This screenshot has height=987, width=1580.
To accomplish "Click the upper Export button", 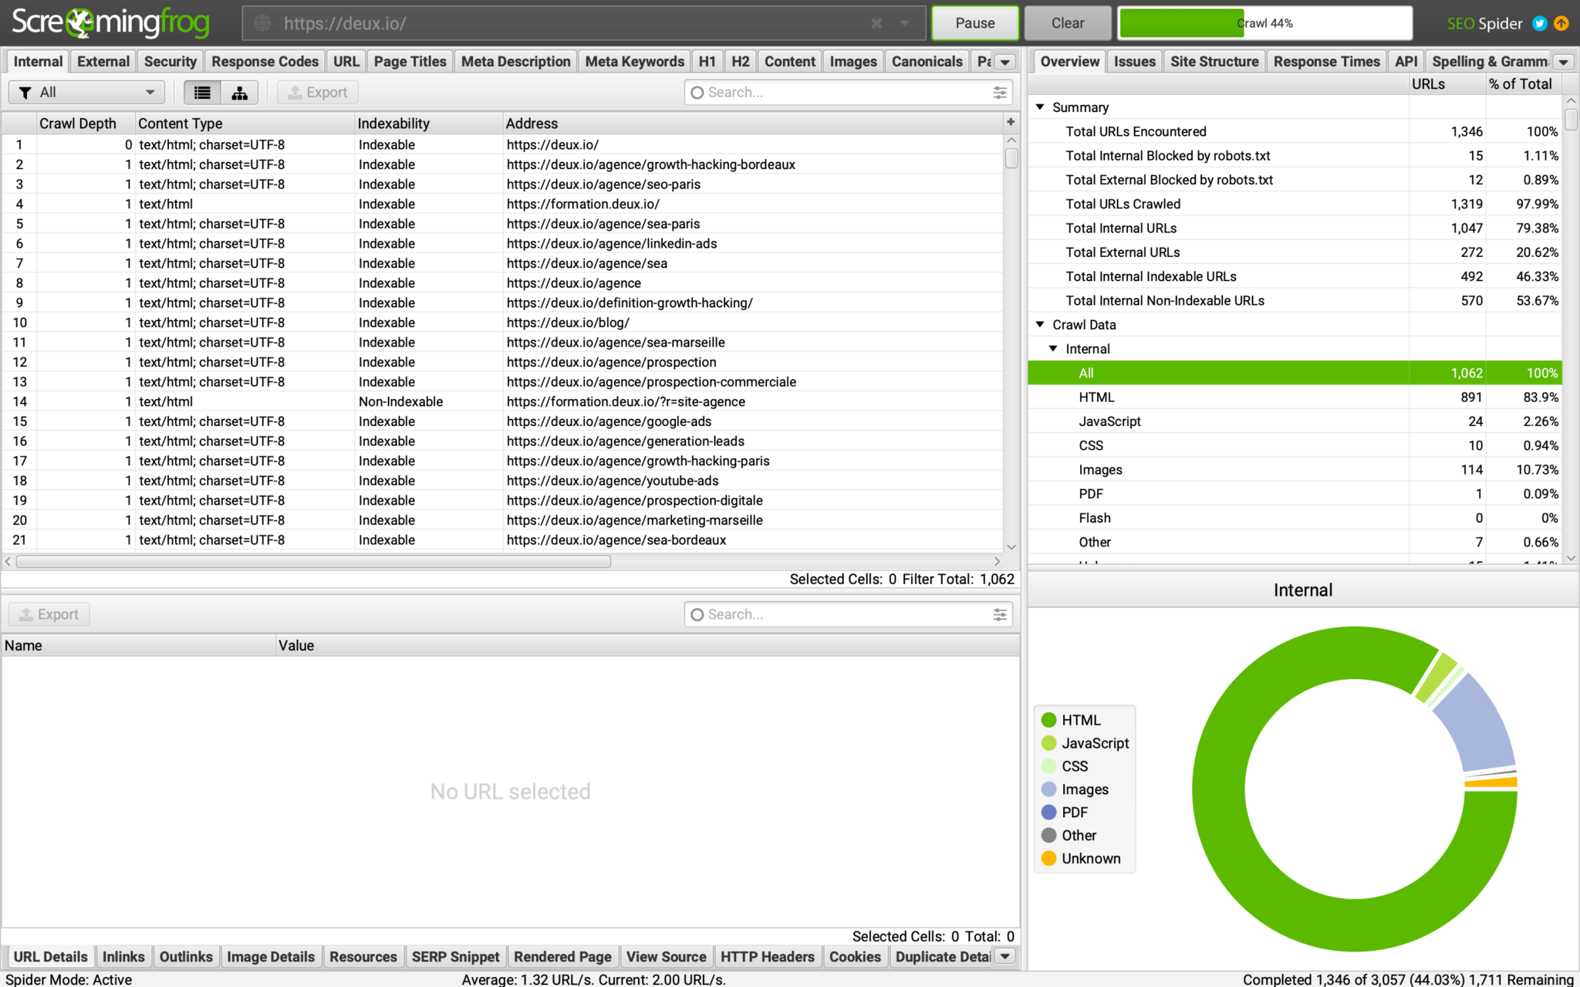I will tap(318, 93).
